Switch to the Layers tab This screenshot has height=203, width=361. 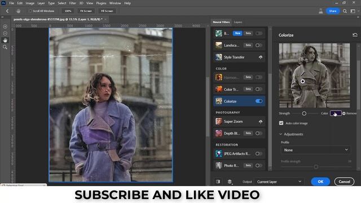pos(238,22)
